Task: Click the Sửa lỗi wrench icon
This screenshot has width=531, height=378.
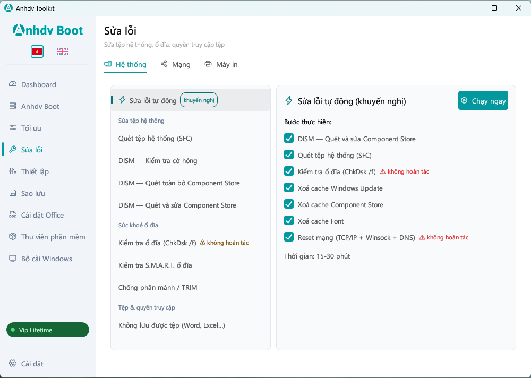Action: (13, 149)
